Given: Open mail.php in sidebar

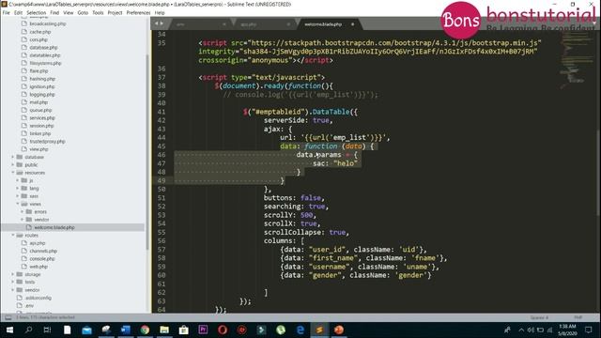Looking at the screenshot, I should tap(39, 102).
